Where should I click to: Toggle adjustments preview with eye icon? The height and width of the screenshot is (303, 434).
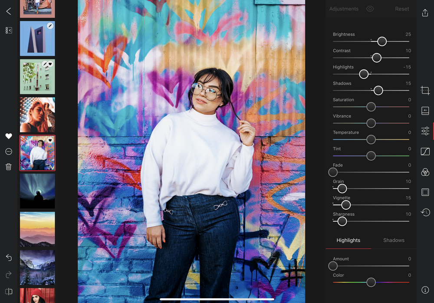(x=370, y=9)
